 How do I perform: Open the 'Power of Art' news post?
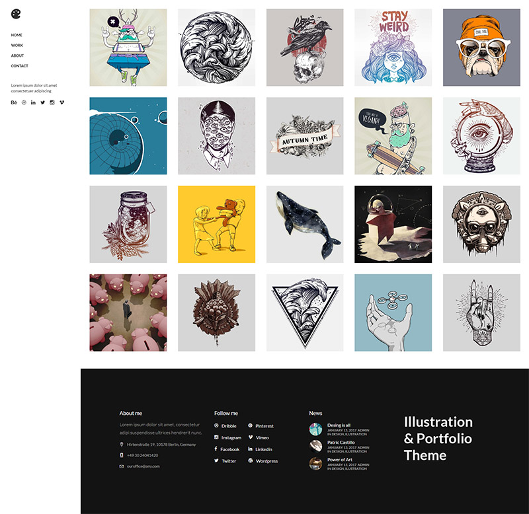[340, 459]
